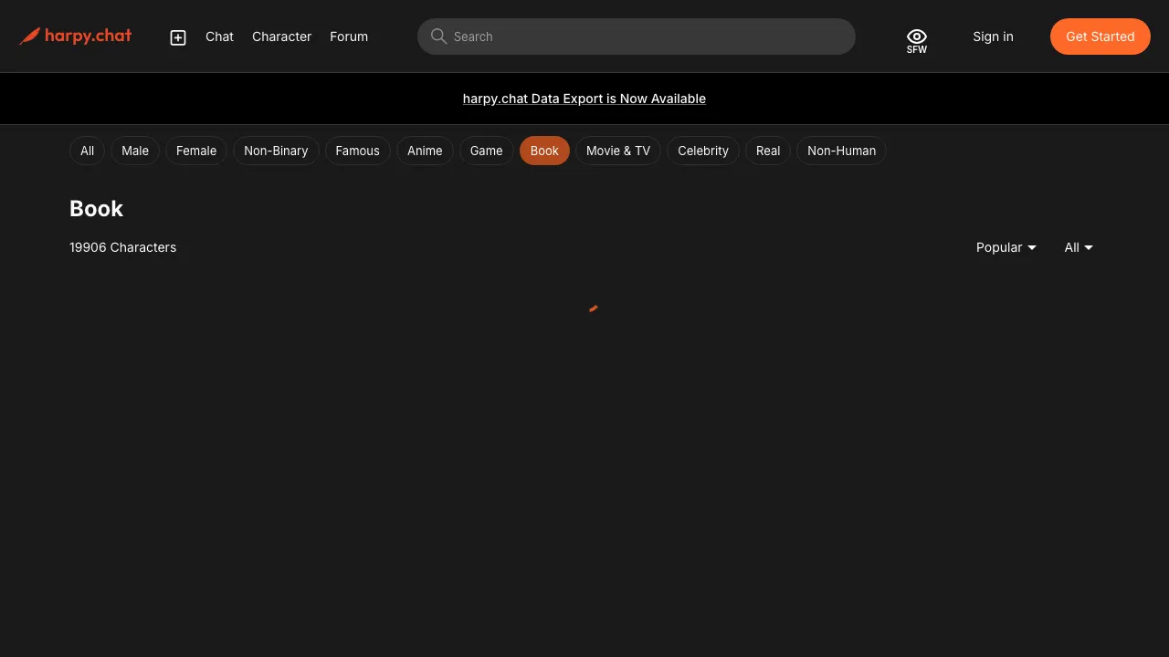Select the Anime category filter
This screenshot has height=657, width=1169.
pyautogui.click(x=425, y=151)
